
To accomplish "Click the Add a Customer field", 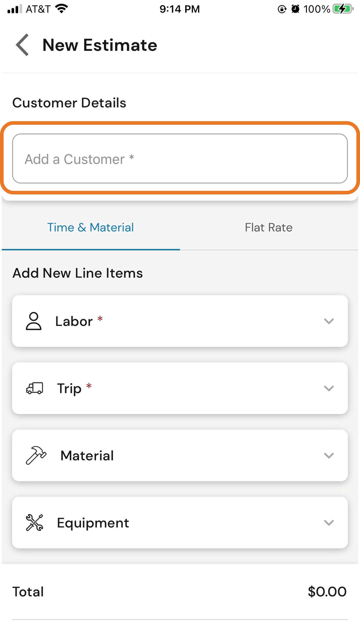I will (x=180, y=159).
